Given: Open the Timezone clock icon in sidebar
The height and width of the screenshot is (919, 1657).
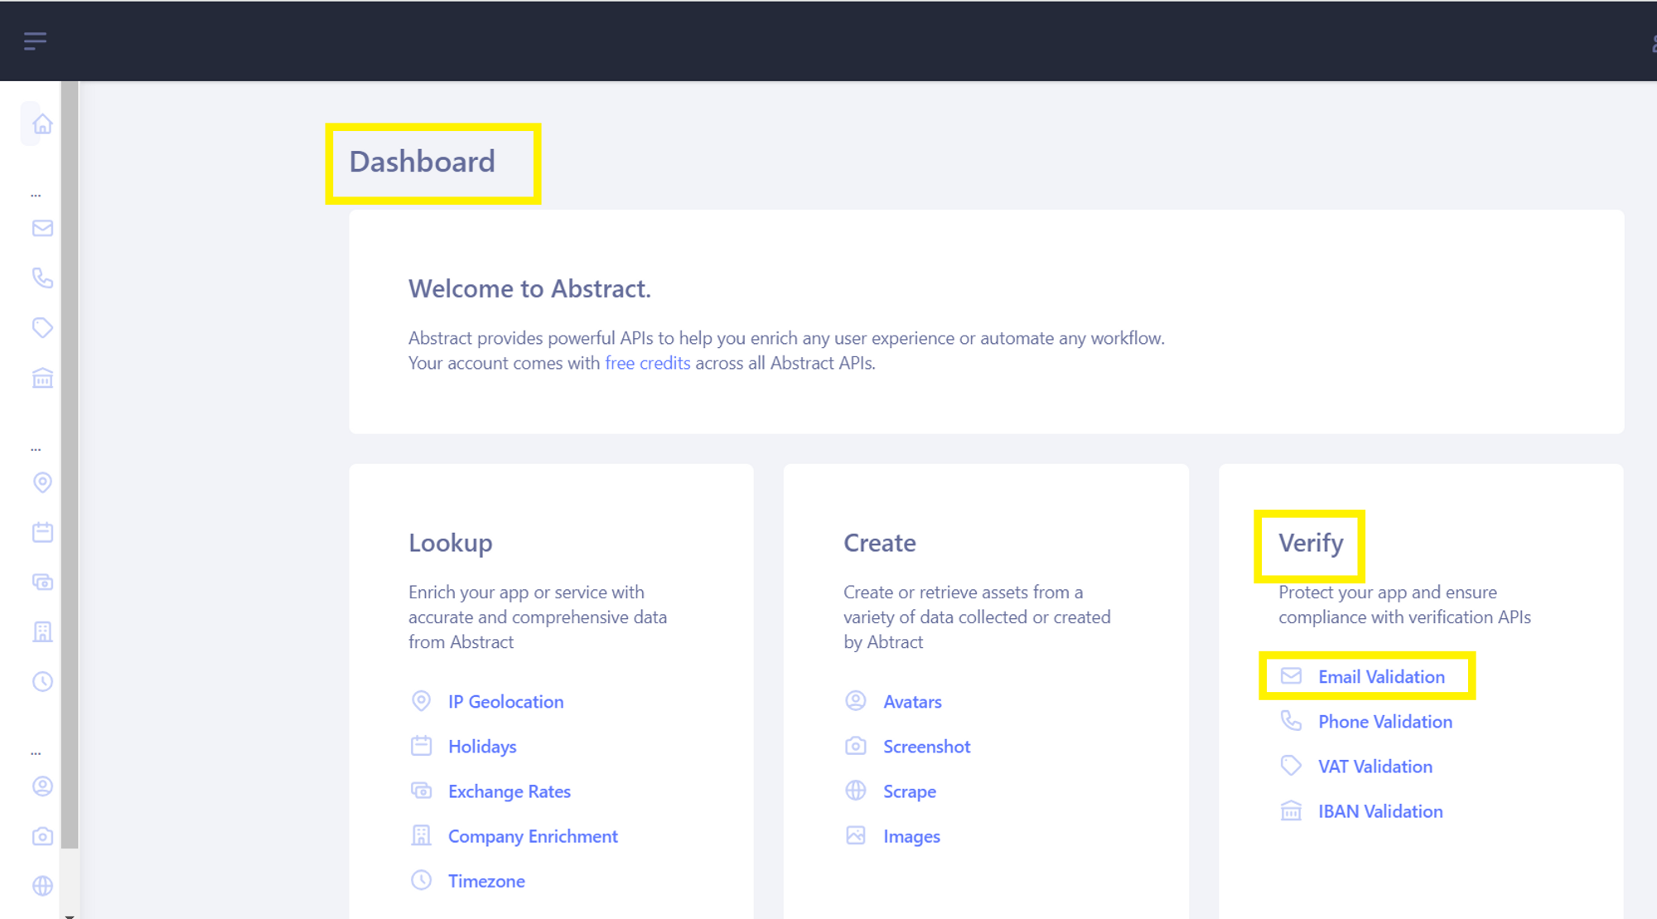Looking at the screenshot, I should (41, 681).
